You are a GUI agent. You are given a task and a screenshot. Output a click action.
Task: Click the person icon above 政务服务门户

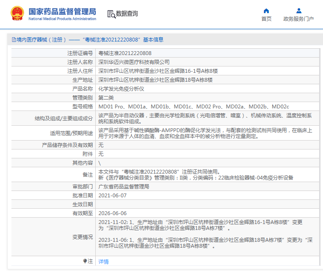point(298,11)
